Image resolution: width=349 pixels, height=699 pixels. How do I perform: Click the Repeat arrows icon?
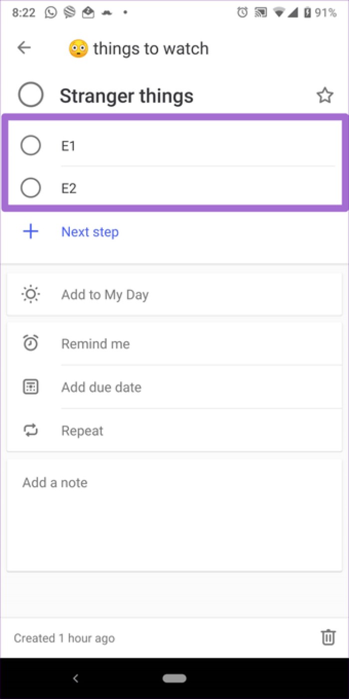coord(30,430)
